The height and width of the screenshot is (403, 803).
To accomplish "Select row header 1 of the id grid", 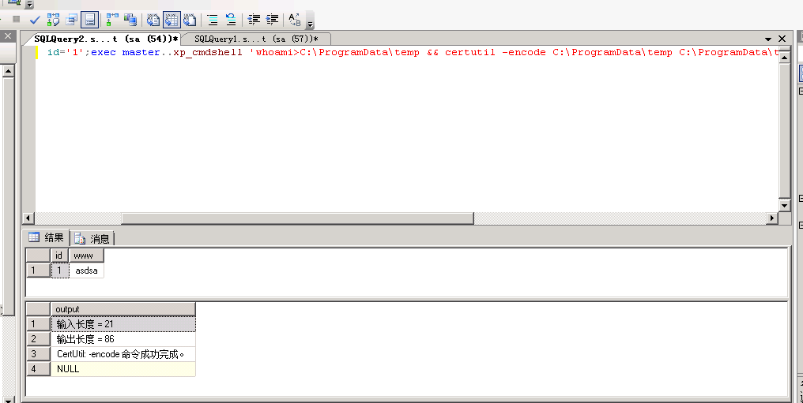I will tap(39, 271).
